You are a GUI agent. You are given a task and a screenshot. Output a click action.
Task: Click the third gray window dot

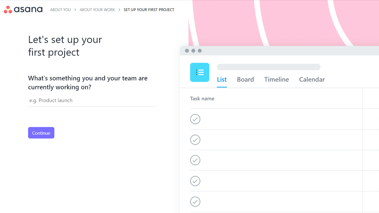200,51
